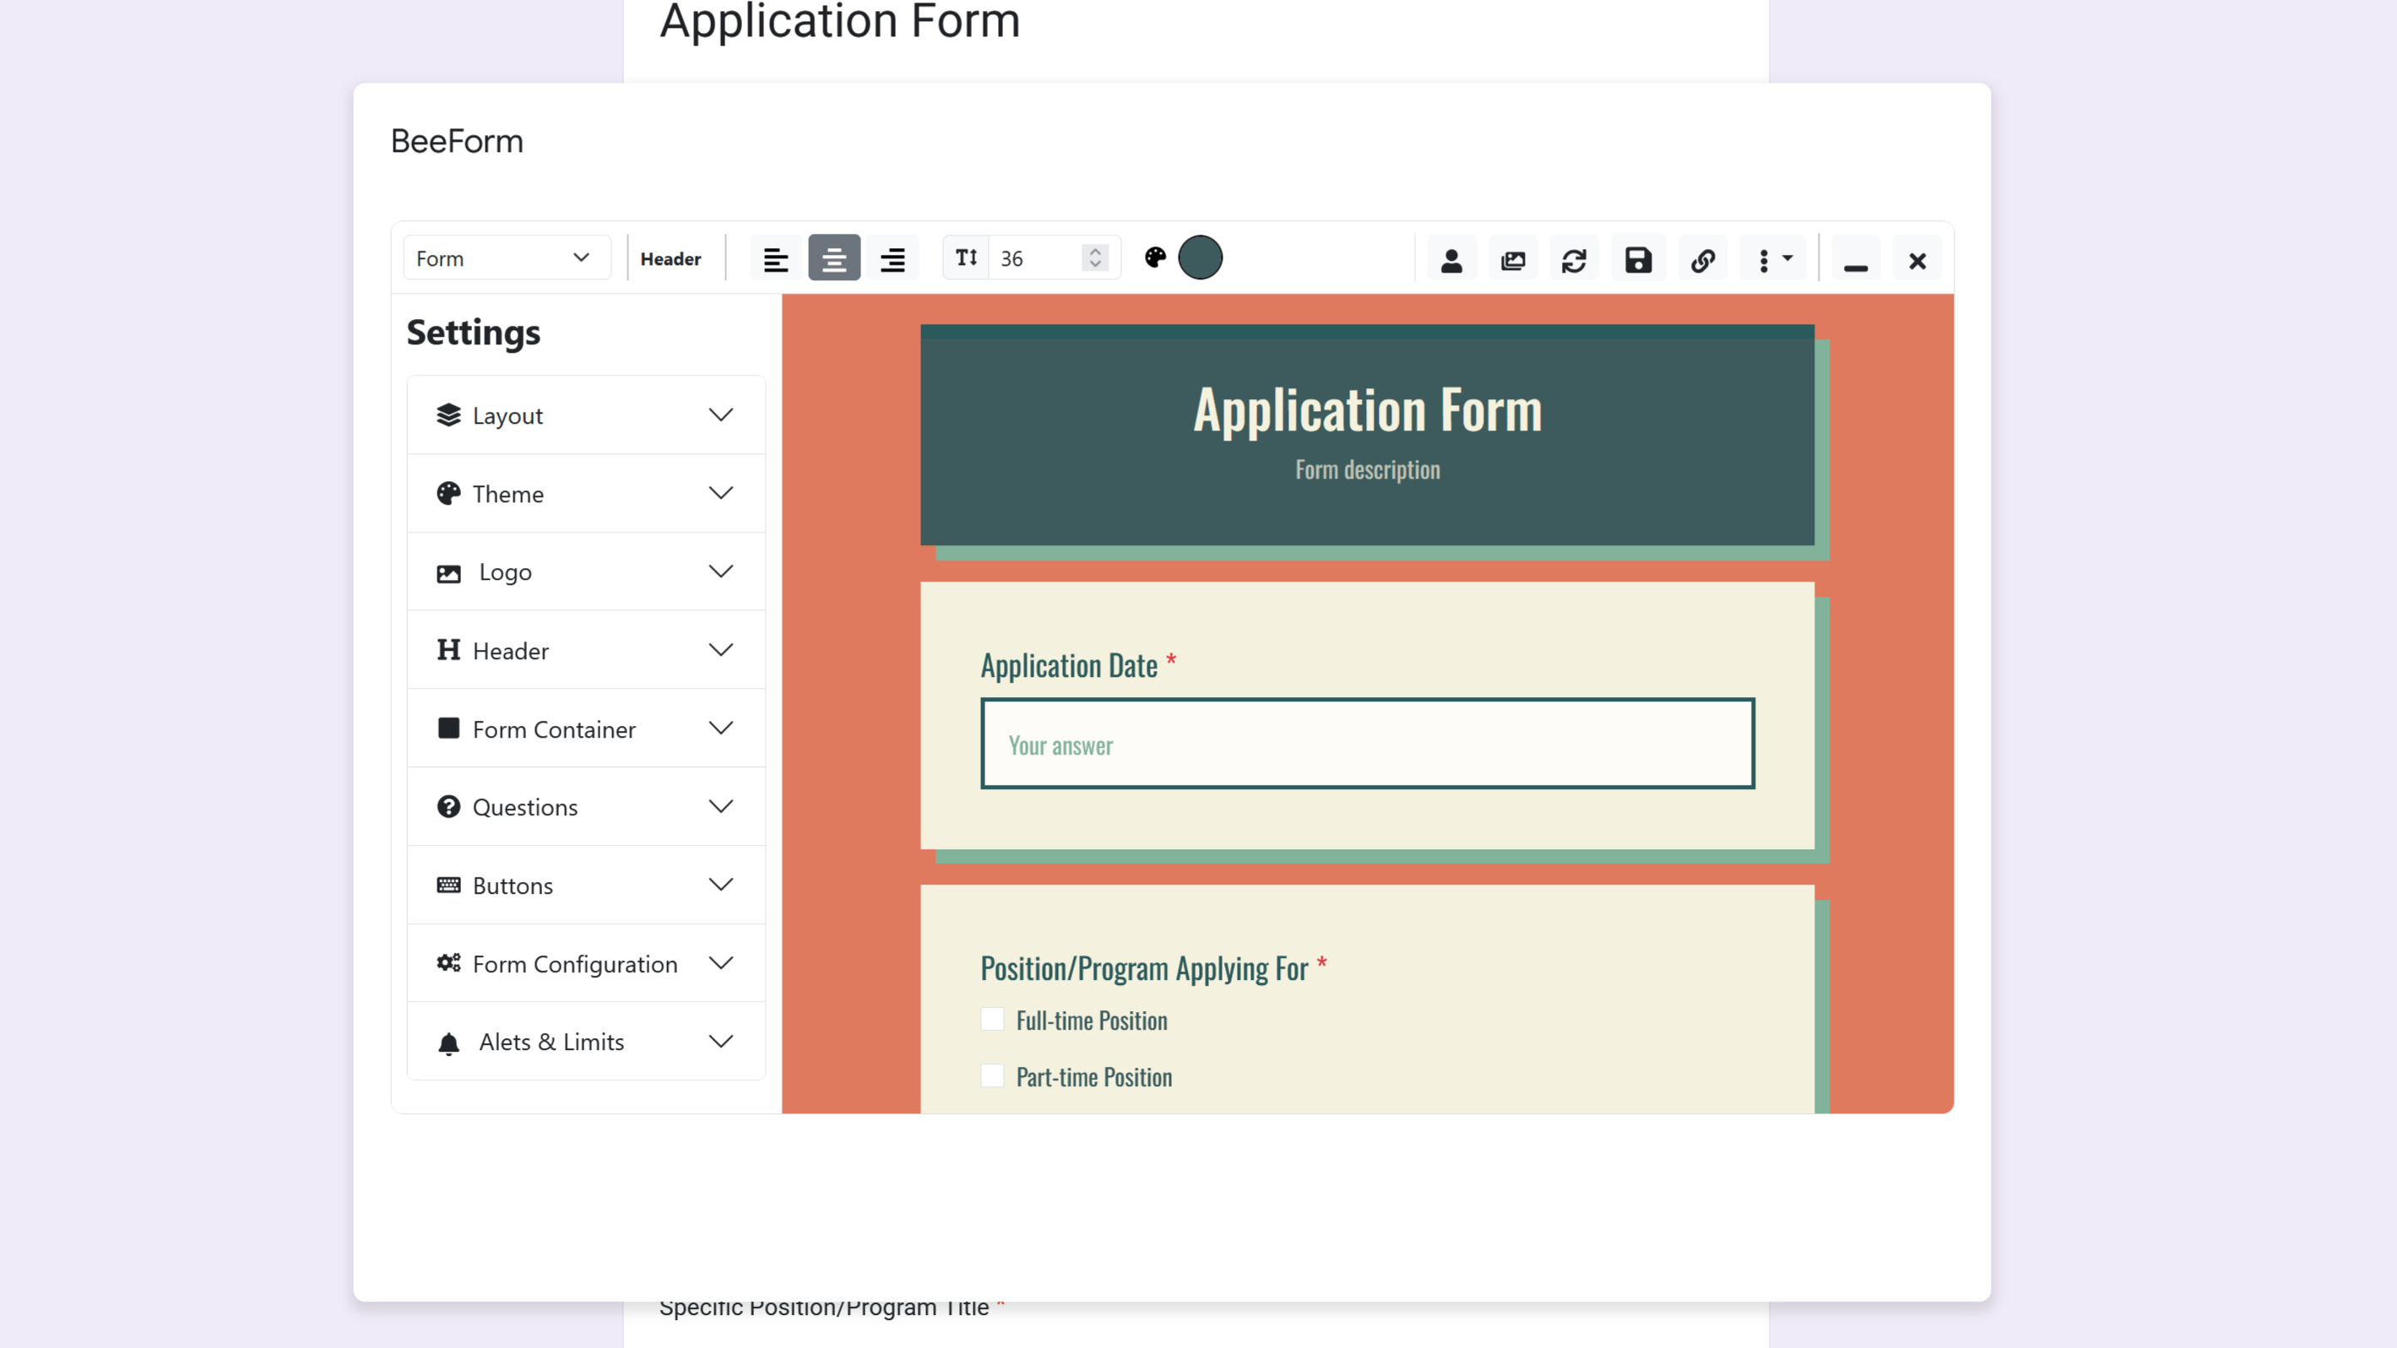Open the header color palette picker

tap(1154, 257)
